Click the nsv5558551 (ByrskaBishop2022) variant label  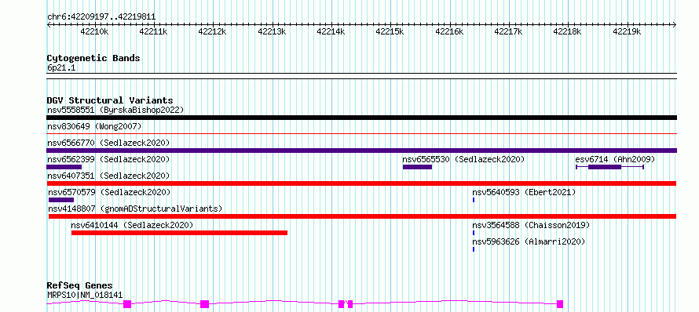point(115,110)
